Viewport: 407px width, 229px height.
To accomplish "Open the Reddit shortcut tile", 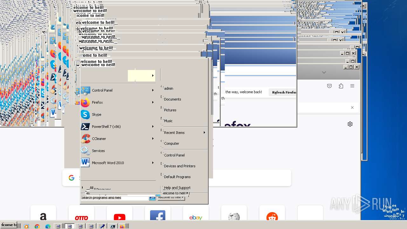I will 272,213.
